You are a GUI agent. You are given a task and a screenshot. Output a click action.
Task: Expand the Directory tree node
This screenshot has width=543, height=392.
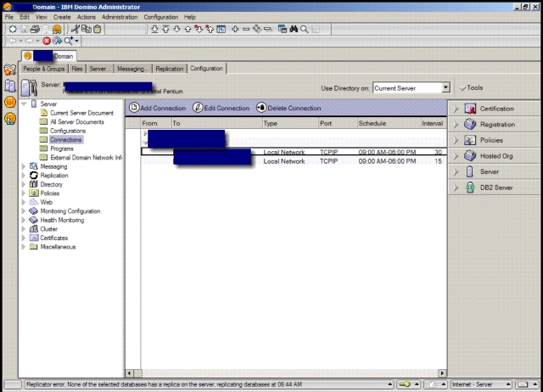(x=24, y=184)
